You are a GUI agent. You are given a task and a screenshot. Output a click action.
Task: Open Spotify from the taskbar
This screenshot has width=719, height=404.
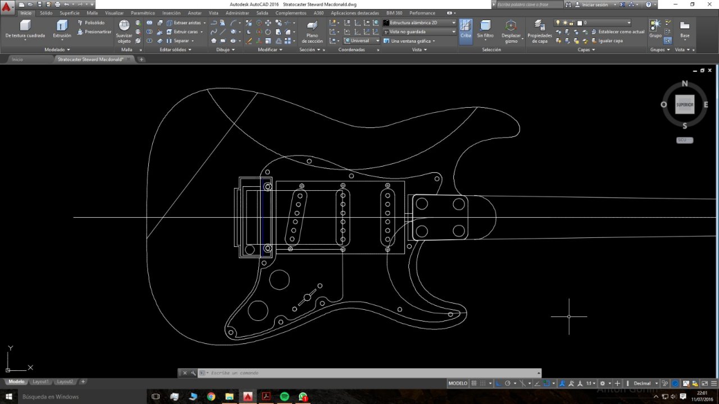click(284, 397)
